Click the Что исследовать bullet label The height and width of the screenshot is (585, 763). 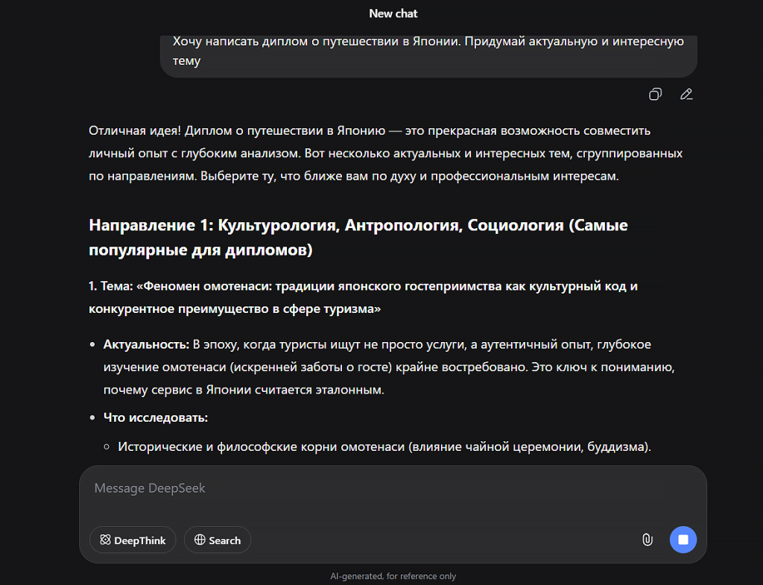point(155,417)
